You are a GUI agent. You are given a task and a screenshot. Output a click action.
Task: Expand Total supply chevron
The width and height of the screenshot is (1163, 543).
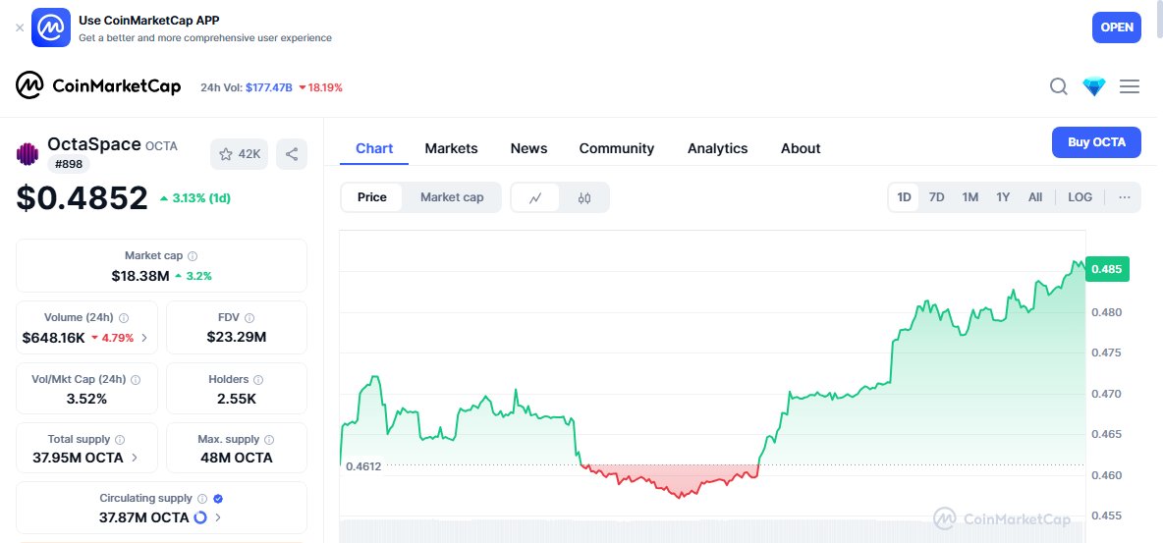(x=135, y=458)
